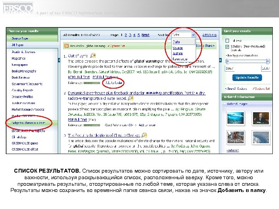Go to results page 2
This screenshot has height=209, width=279.
coord(126,35)
